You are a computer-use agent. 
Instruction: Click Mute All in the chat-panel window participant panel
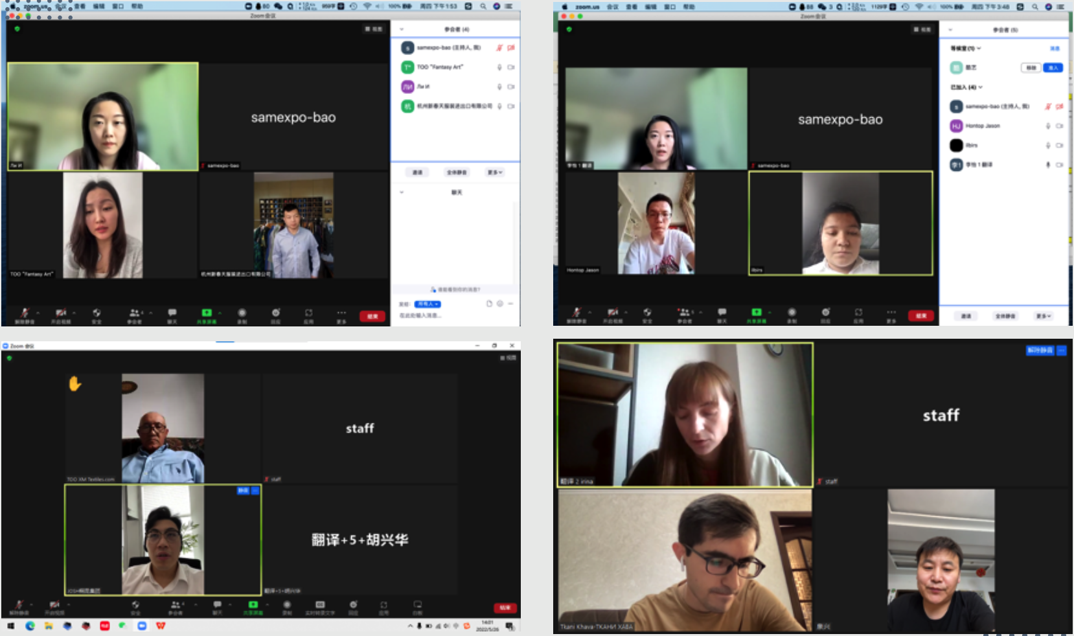tap(457, 172)
